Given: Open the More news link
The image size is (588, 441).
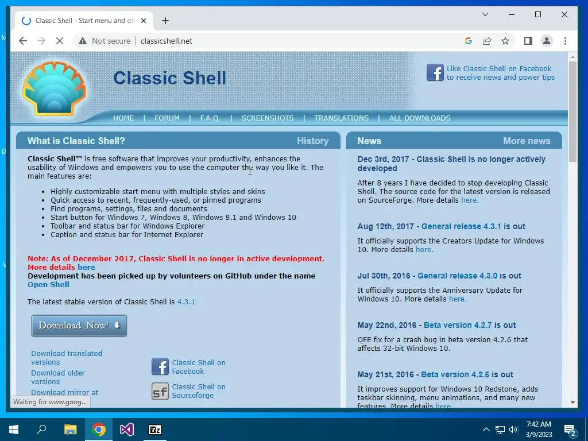Looking at the screenshot, I should point(527,141).
